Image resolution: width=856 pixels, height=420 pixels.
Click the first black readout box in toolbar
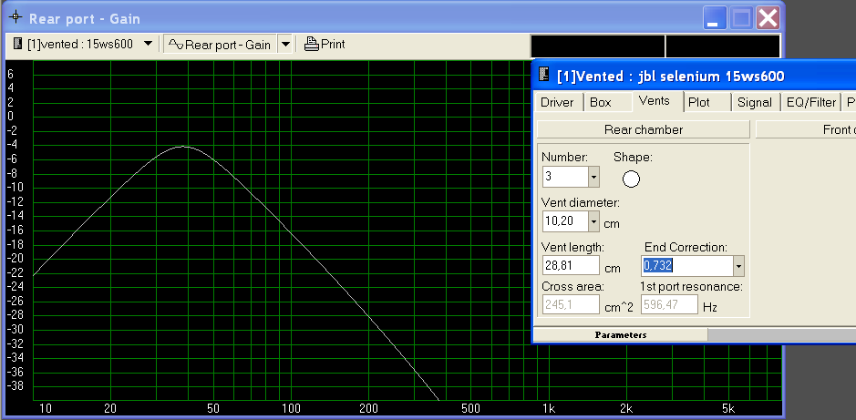tap(598, 46)
